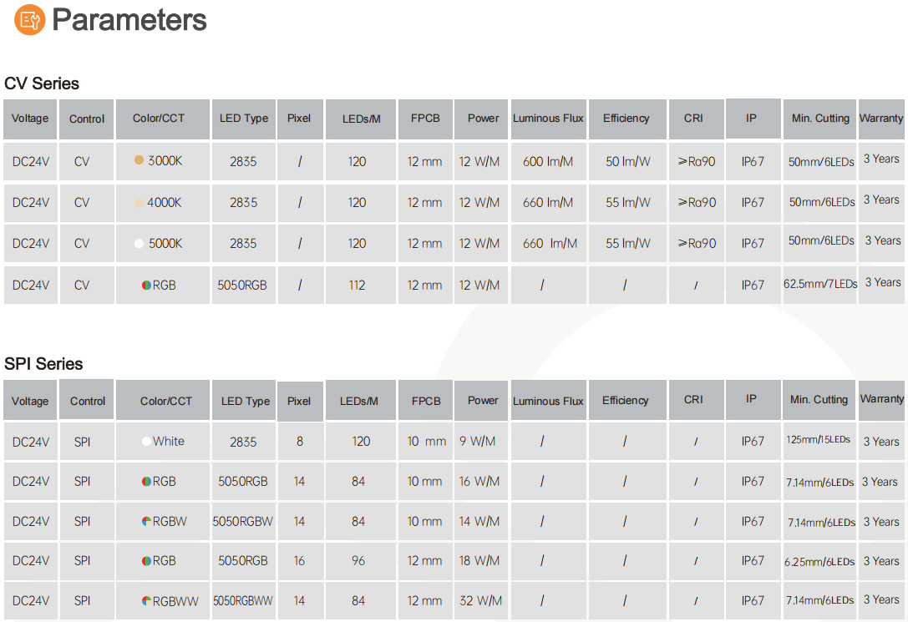Select the CV Series heading
908x622 pixels.
pyautogui.click(x=42, y=83)
